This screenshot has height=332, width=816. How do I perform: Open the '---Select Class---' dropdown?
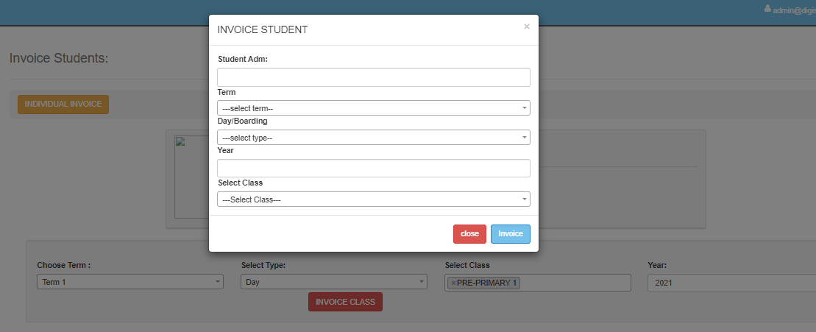click(373, 199)
